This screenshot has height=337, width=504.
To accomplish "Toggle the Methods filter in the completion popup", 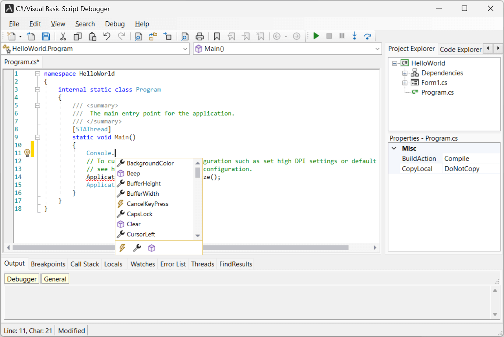I will click(151, 248).
